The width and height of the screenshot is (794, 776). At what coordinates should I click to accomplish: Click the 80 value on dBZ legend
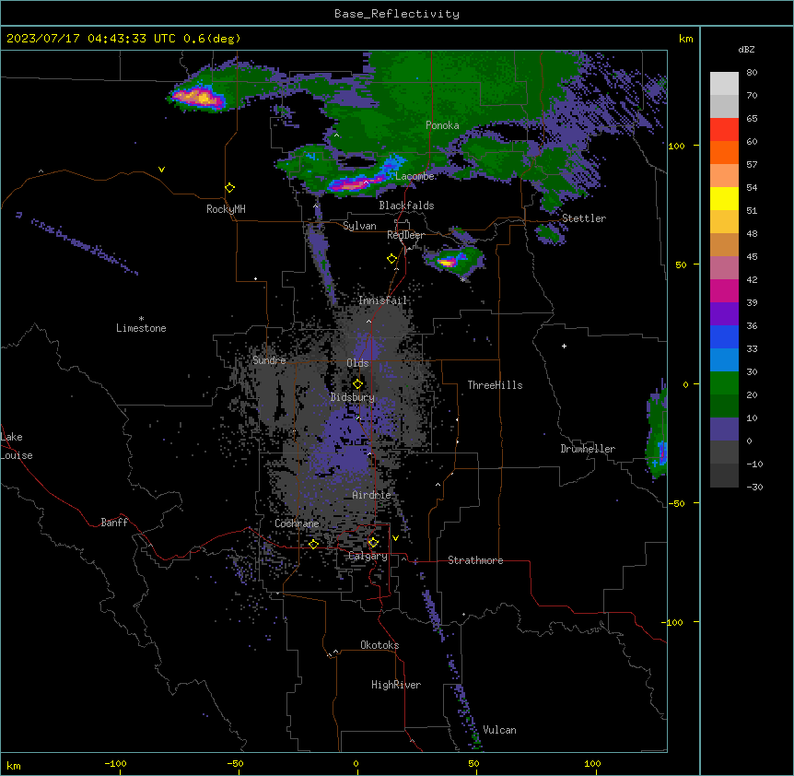click(x=752, y=73)
